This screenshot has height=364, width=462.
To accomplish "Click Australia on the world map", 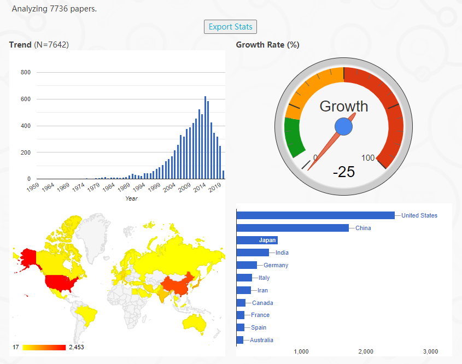I will (195, 325).
